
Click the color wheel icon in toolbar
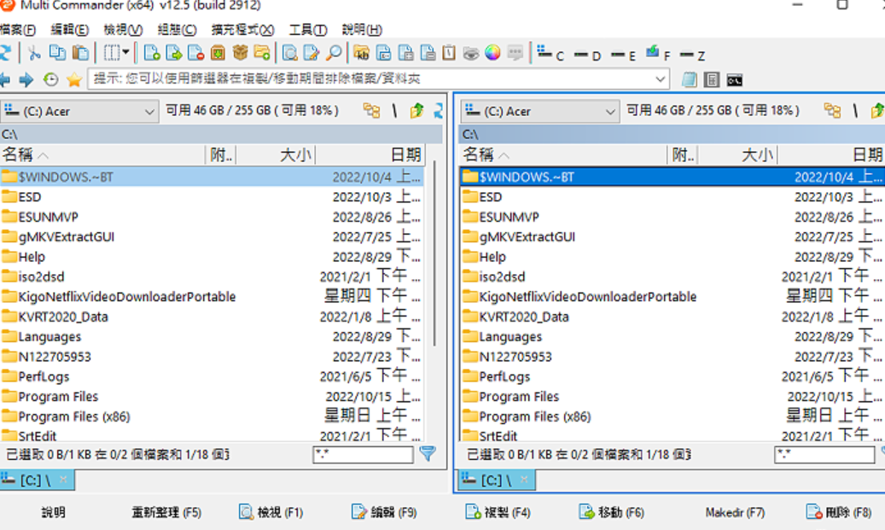492,53
